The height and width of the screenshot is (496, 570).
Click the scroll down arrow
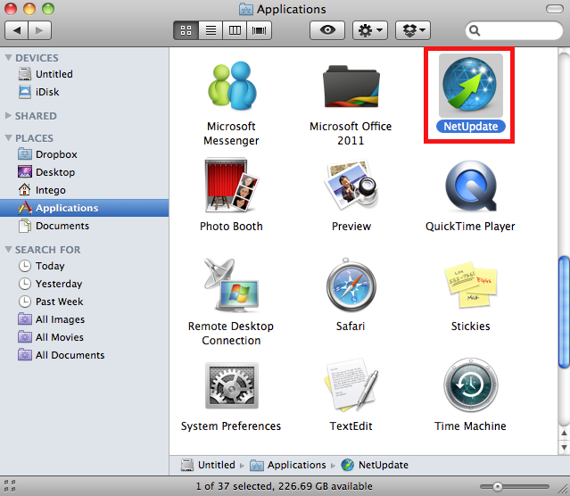point(564,447)
